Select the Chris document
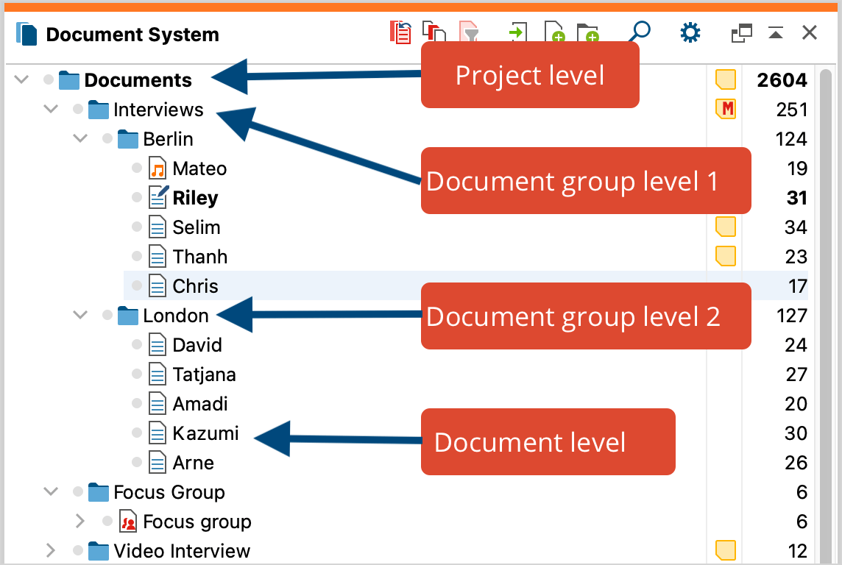Image resolution: width=842 pixels, height=565 pixels. (197, 285)
